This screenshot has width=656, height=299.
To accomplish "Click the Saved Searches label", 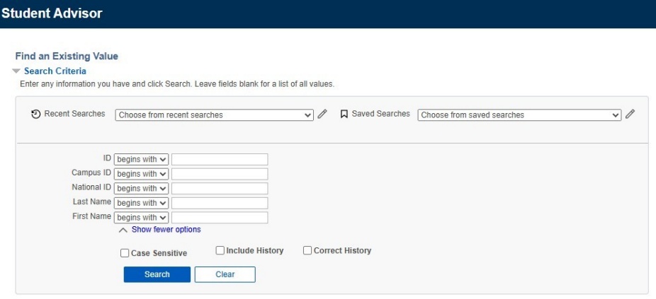I will click(x=380, y=114).
